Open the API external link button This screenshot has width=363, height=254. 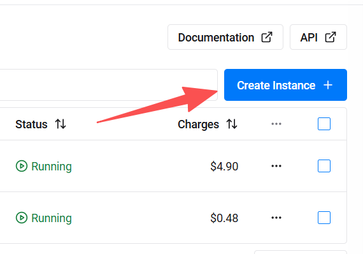coord(318,37)
